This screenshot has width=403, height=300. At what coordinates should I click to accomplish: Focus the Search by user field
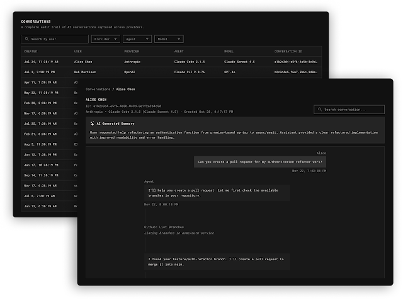pyautogui.click(x=57, y=39)
